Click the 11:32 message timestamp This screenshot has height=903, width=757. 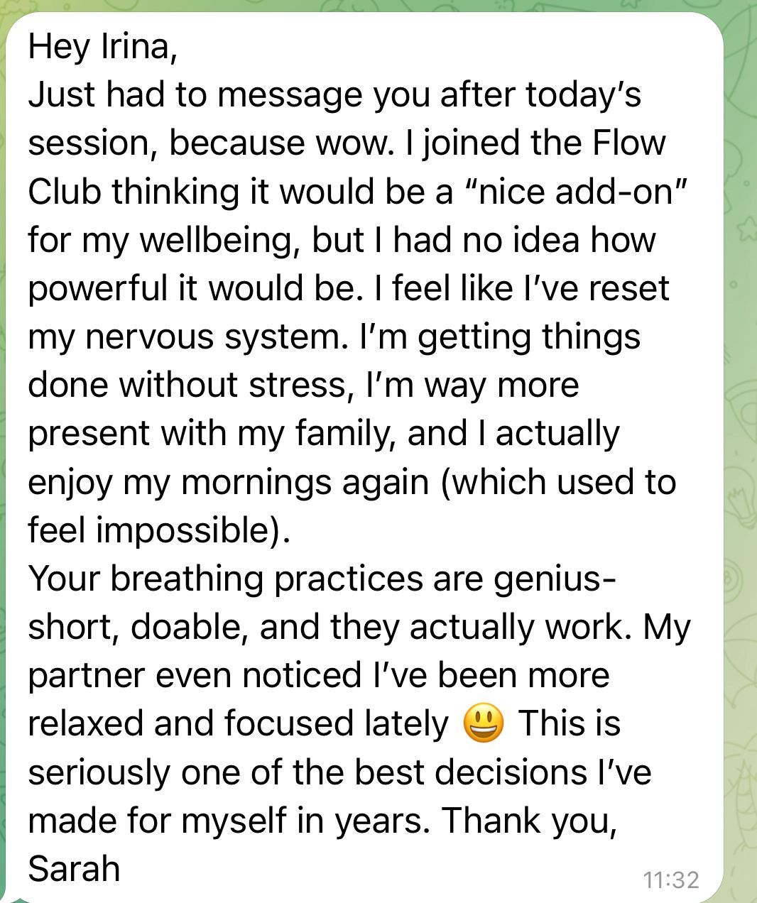671,880
